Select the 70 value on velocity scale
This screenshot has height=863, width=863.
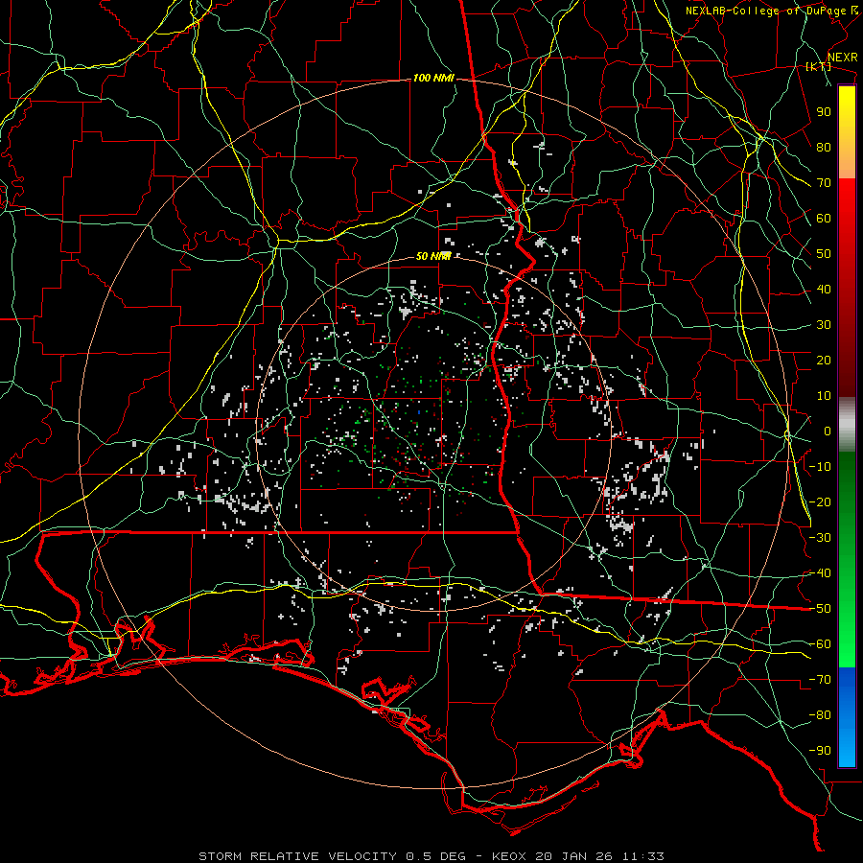[x=824, y=183]
